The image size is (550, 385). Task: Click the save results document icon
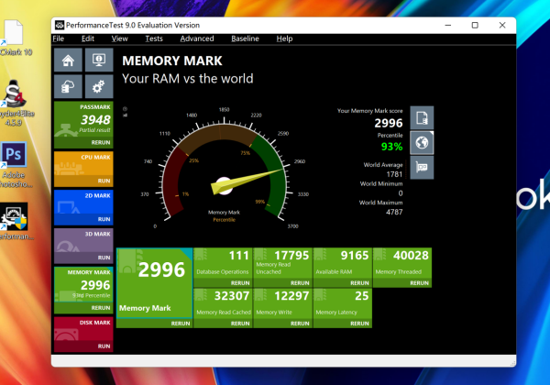[x=422, y=118]
